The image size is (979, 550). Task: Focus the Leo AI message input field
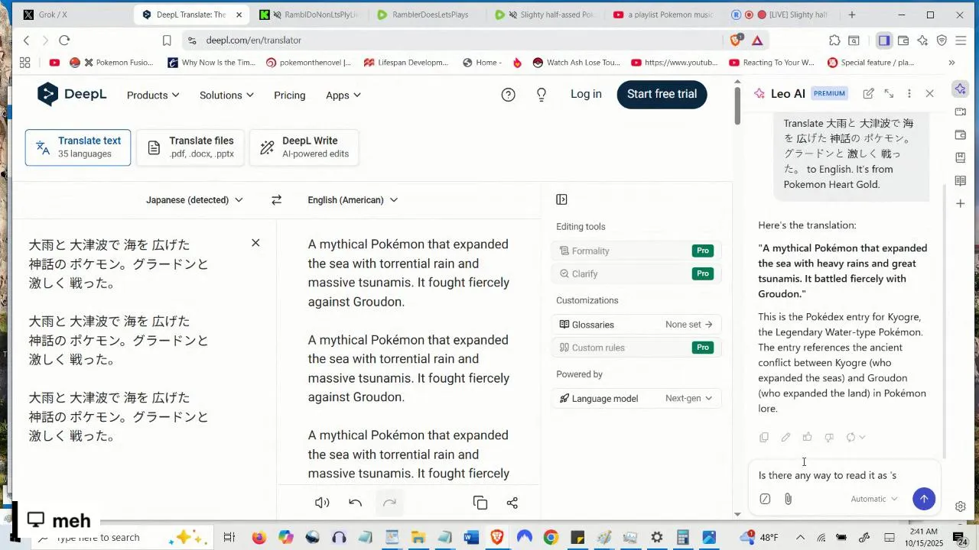tap(845, 475)
